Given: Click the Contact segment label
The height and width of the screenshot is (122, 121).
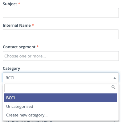Looking at the screenshot, I should coord(19,47).
